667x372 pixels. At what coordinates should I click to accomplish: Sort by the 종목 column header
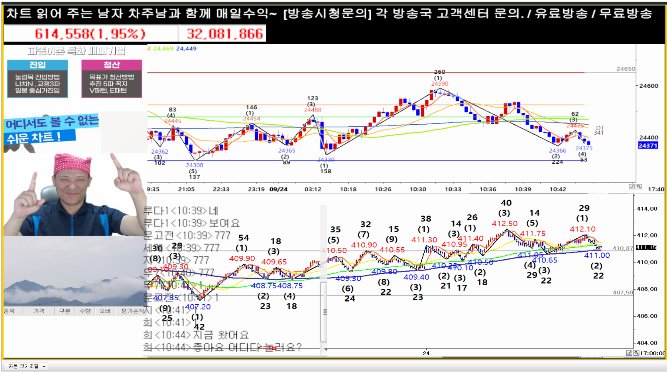(x=10, y=311)
